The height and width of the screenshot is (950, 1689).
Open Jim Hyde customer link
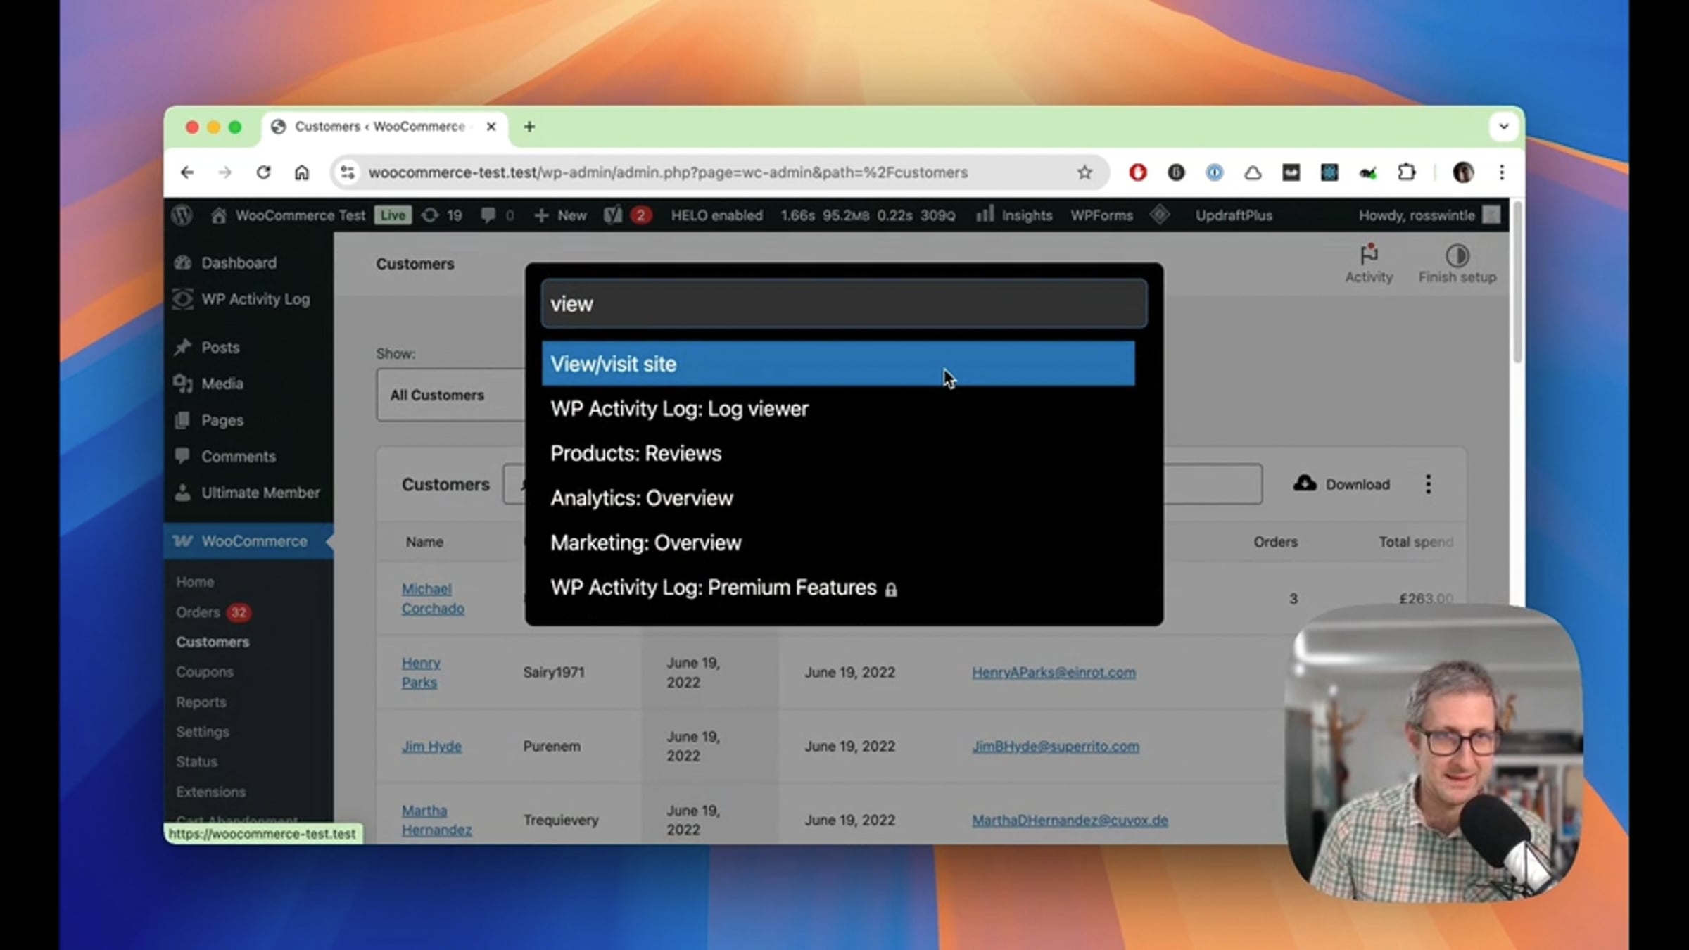pyautogui.click(x=431, y=746)
